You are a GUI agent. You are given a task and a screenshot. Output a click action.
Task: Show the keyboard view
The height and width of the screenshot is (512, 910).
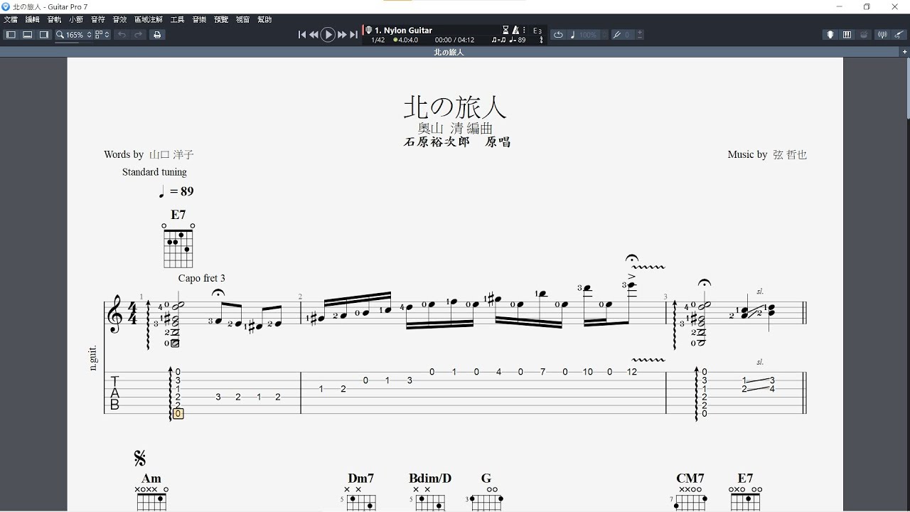[847, 35]
